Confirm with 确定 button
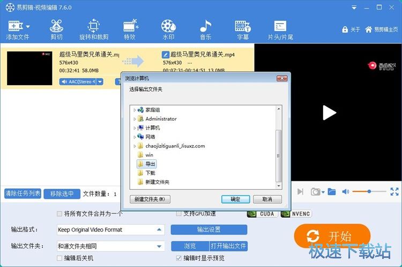 236,199
